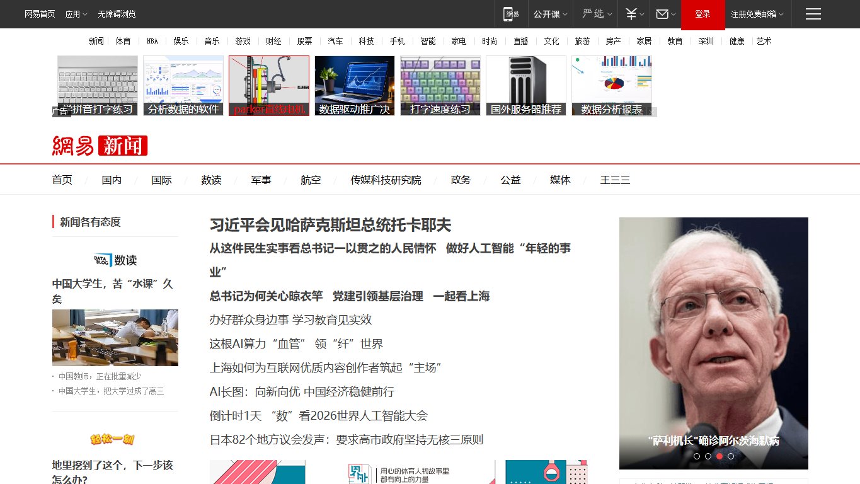Open article 办好群众身边事 学习教育见实效
The image size is (860, 484).
pos(290,320)
